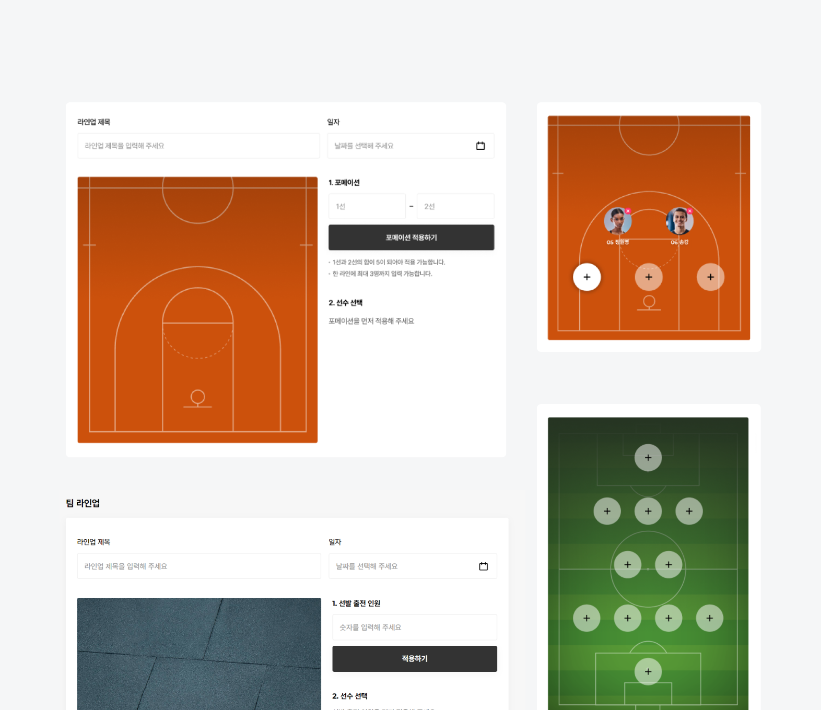Viewport: 821px width, 710px height.
Task: Remove player number 05 from the basketball court
Action: [x=628, y=211]
